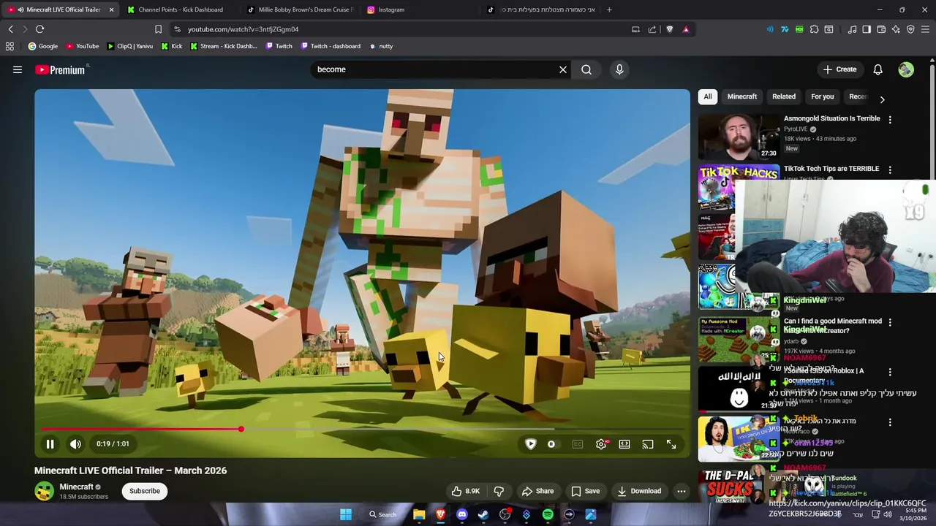Open 'Asmongold Situation Is Terrible' video thumbnail
936x526 pixels.
coord(739,137)
